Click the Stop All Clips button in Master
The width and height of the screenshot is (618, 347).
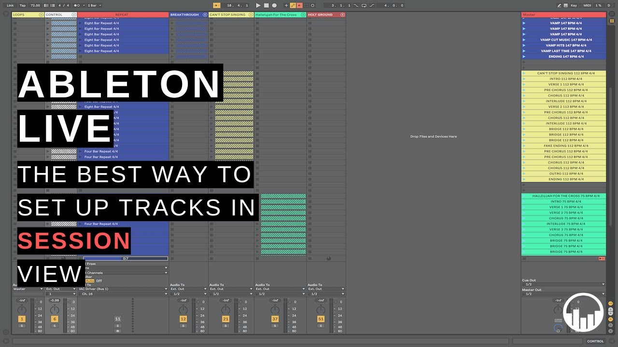click(524, 259)
